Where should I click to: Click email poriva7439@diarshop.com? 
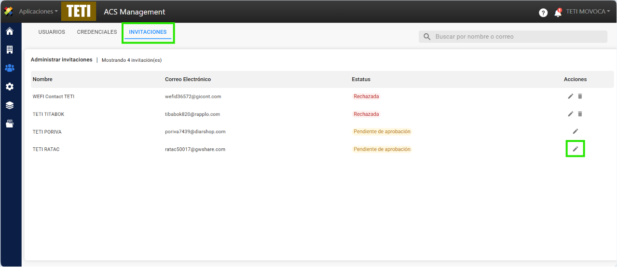[195, 132]
